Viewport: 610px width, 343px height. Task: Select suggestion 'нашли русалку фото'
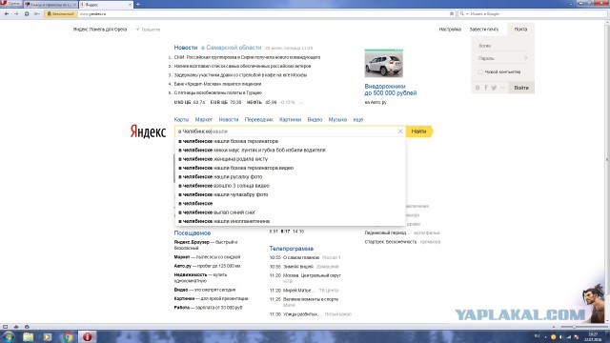tap(290, 177)
